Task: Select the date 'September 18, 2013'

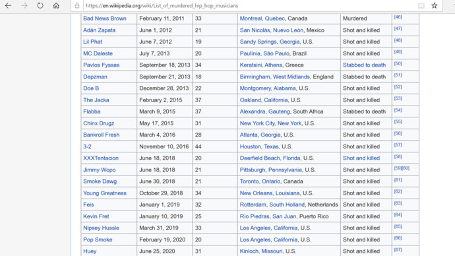Action: coord(165,65)
